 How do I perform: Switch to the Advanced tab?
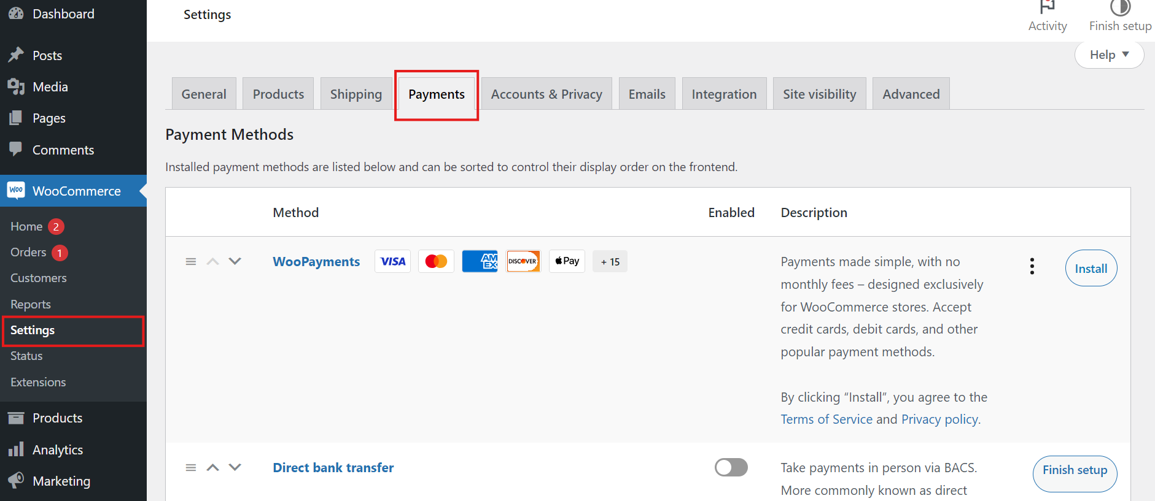tap(911, 94)
